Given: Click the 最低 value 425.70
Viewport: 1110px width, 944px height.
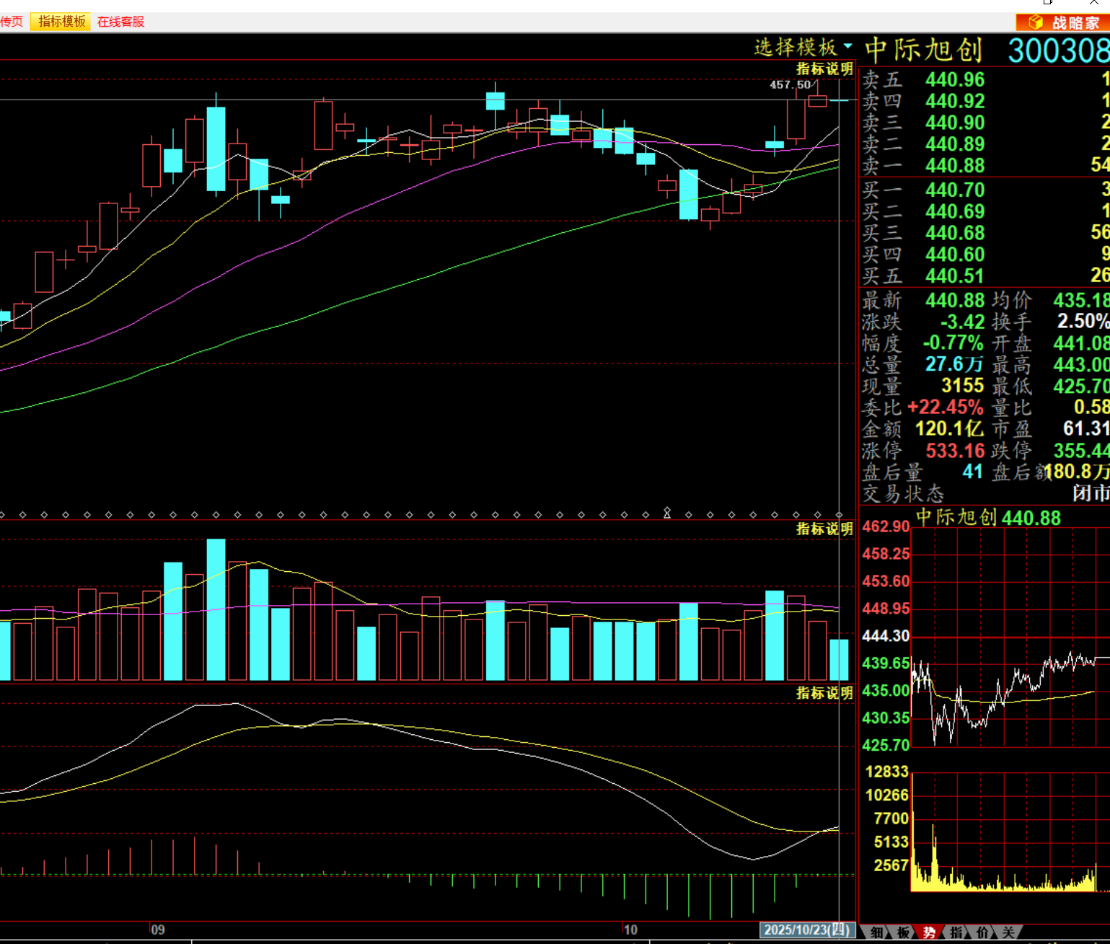Looking at the screenshot, I should pos(1081,387).
